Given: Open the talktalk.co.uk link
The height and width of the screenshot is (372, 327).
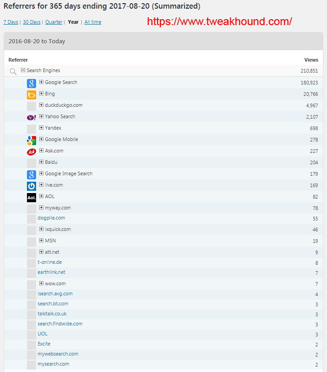Looking at the screenshot, I should click(x=52, y=314).
